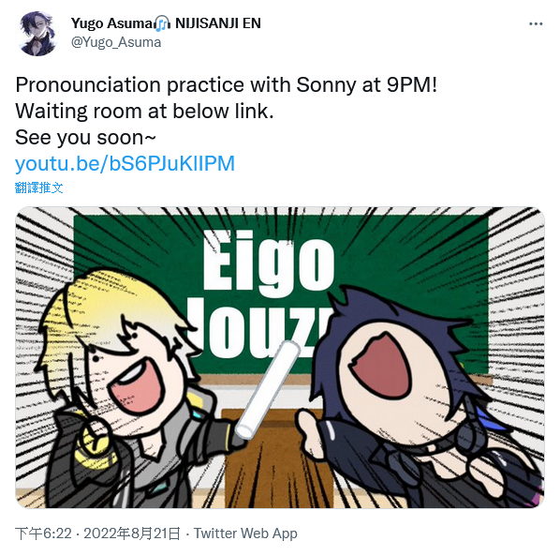Click the 'Waiting room at below link.' line
Screen dimensions: 560x556
144,112
